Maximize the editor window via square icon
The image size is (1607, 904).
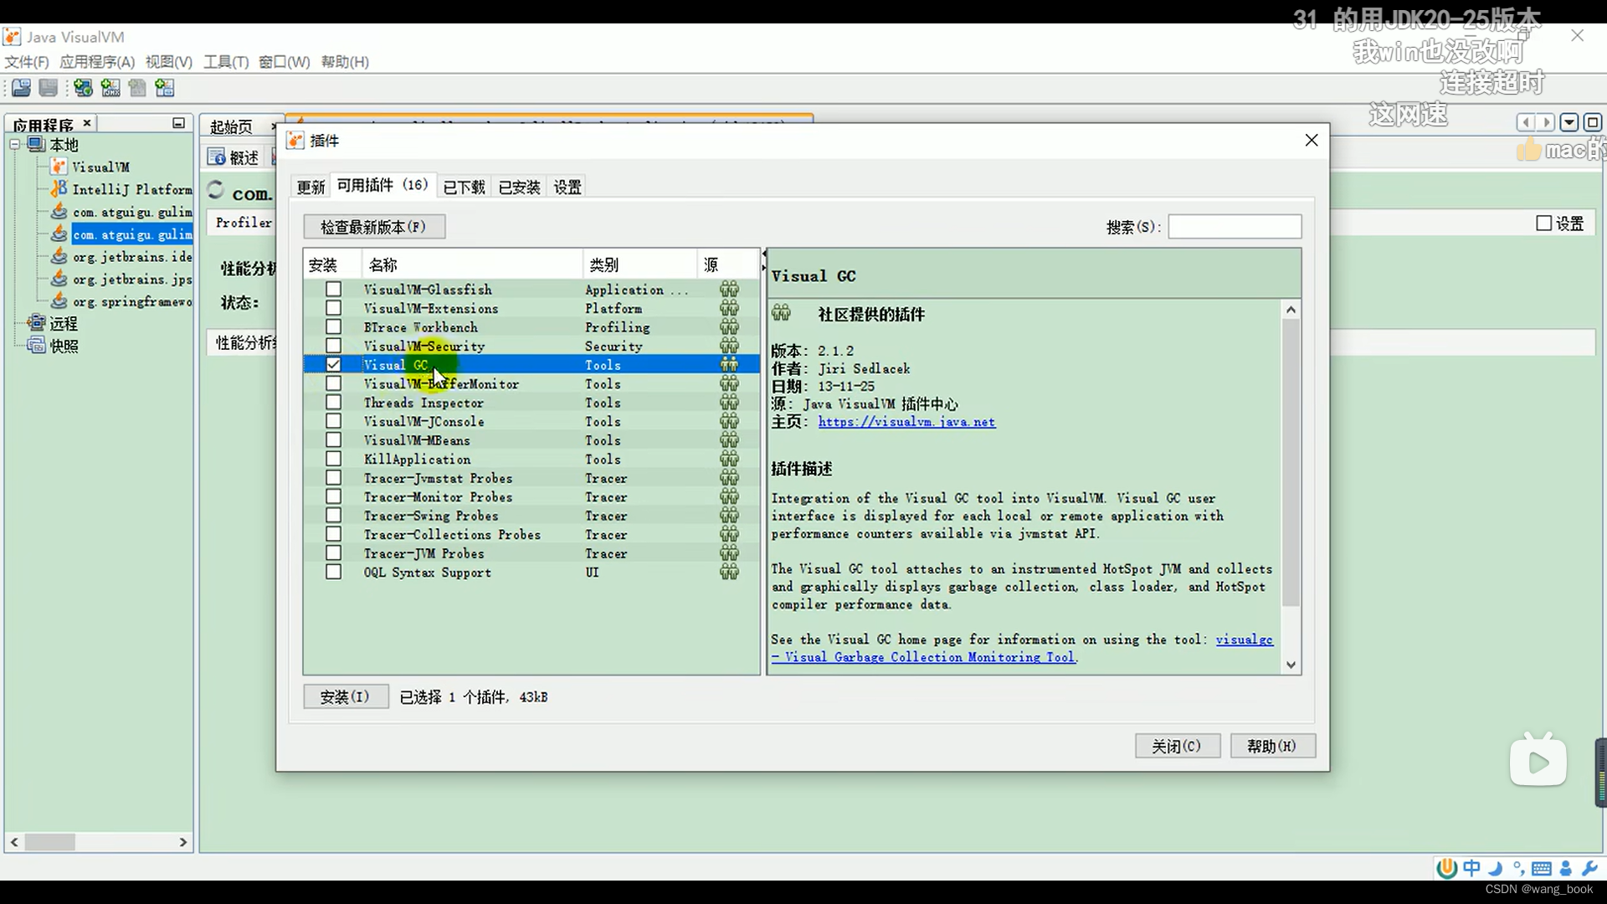click(1592, 123)
